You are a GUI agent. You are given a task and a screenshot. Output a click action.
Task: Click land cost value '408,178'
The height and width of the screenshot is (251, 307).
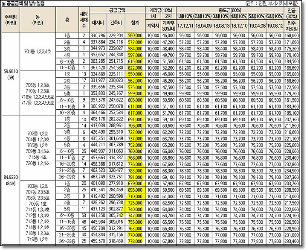98,120
